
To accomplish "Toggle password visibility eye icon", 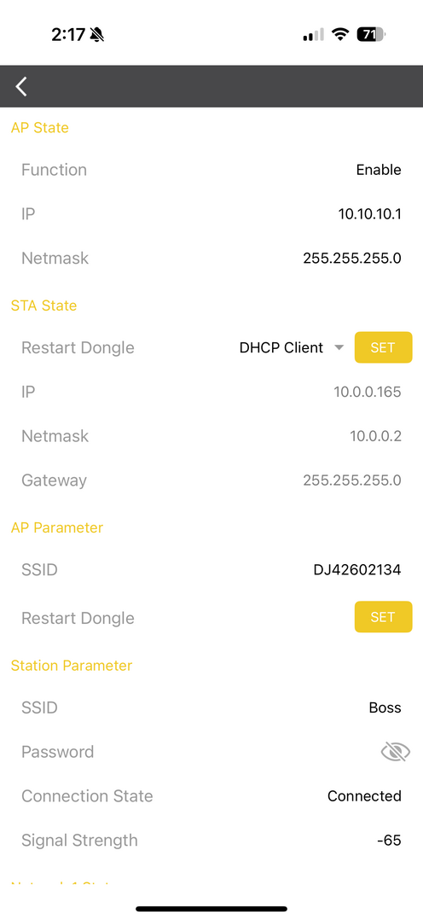I will [x=395, y=752].
